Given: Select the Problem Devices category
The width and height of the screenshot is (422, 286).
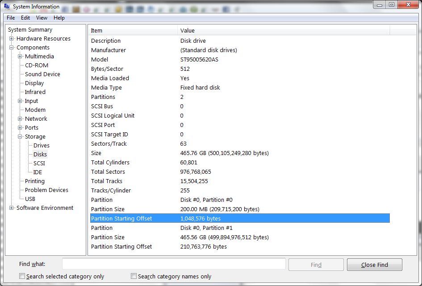Looking at the screenshot, I should 46,190.
